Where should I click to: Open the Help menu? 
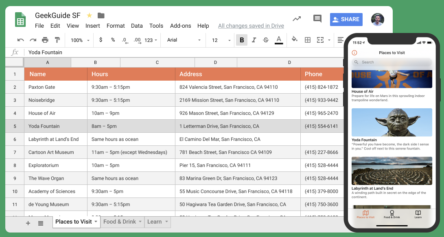pos(203,26)
